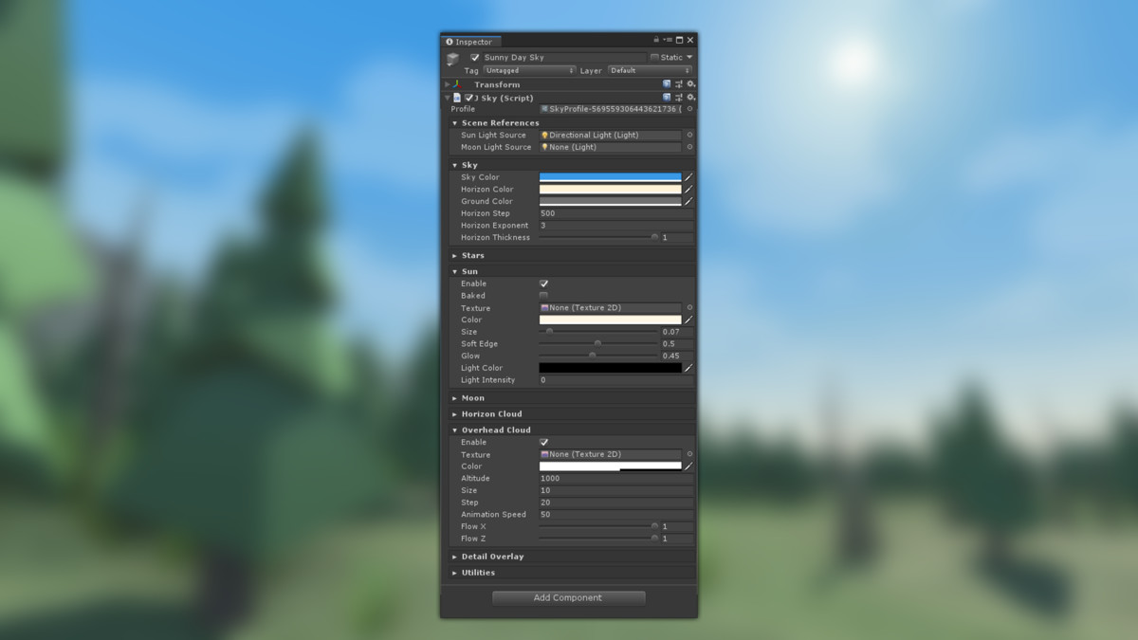This screenshot has width=1138, height=640.
Task: Expand the Horizon Cloud section
Action: coord(455,414)
